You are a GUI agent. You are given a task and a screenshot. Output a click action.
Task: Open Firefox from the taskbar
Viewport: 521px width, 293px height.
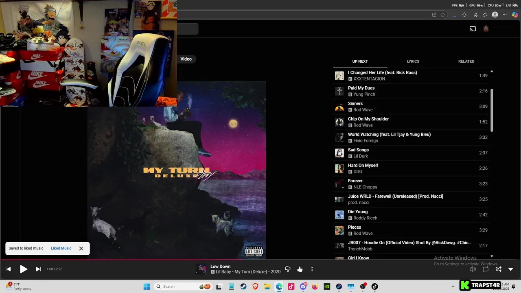pyautogui.click(x=315, y=286)
